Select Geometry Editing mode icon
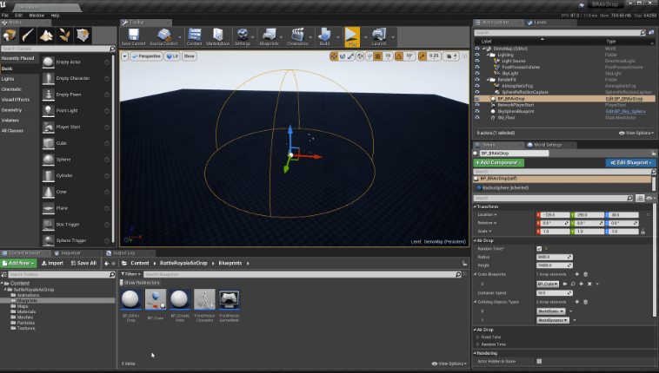The width and height of the screenshot is (659, 373). pyautogui.click(x=83, y=36)
